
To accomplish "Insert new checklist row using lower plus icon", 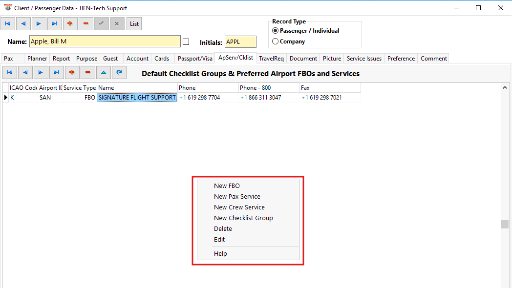I will tap(72, 73).
